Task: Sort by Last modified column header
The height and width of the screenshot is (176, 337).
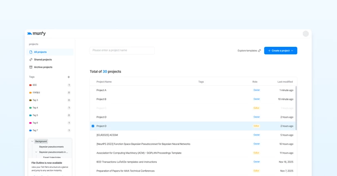Action: pos(285,81)
